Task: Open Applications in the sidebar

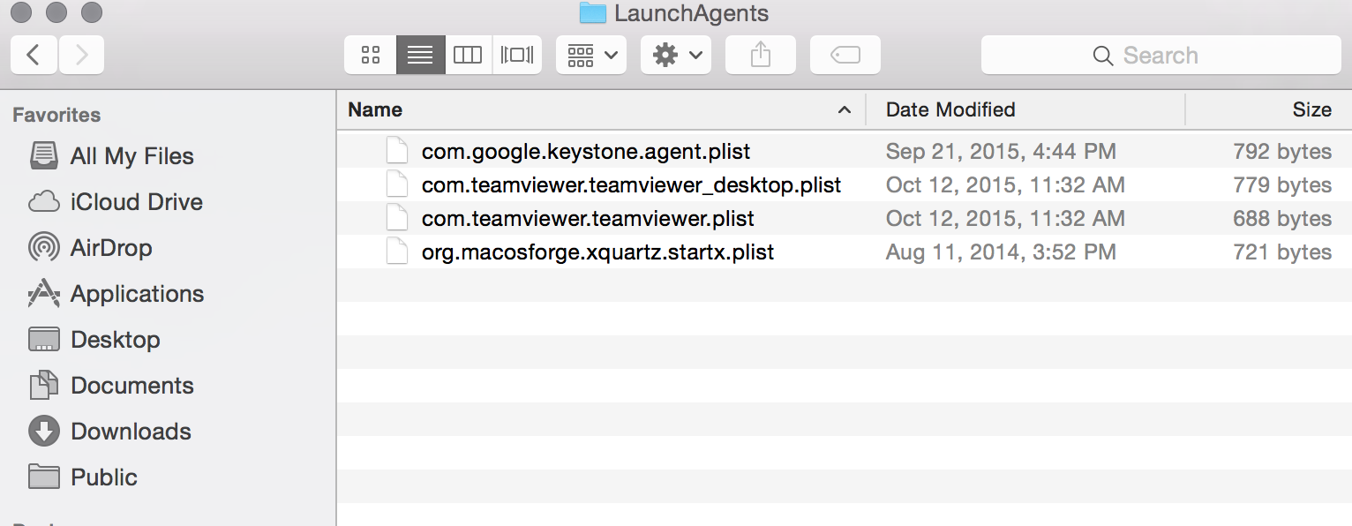Action: coord(137,294)
